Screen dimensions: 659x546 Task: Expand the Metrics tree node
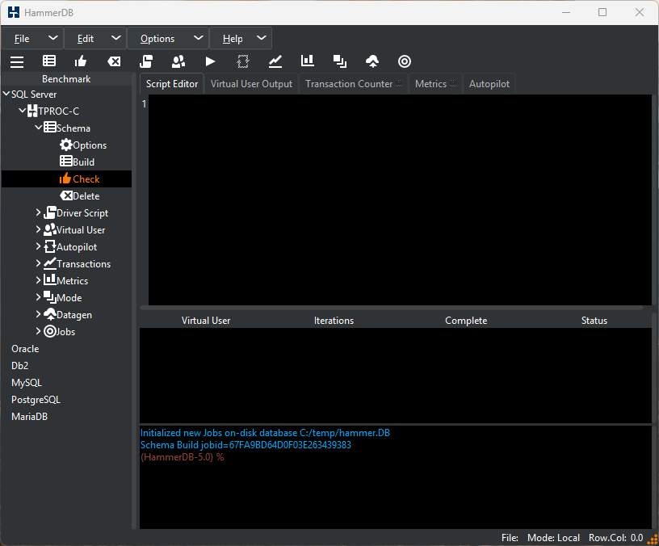[x=38, y=280]
